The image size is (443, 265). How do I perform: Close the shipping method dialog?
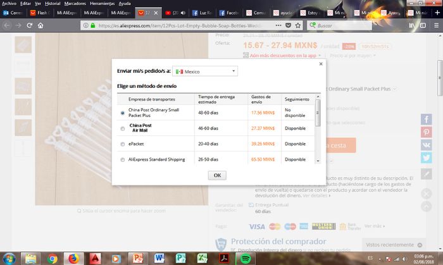[321, 64]
